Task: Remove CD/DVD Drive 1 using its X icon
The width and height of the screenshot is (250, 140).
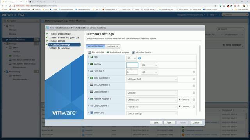Action: (194, 107)
